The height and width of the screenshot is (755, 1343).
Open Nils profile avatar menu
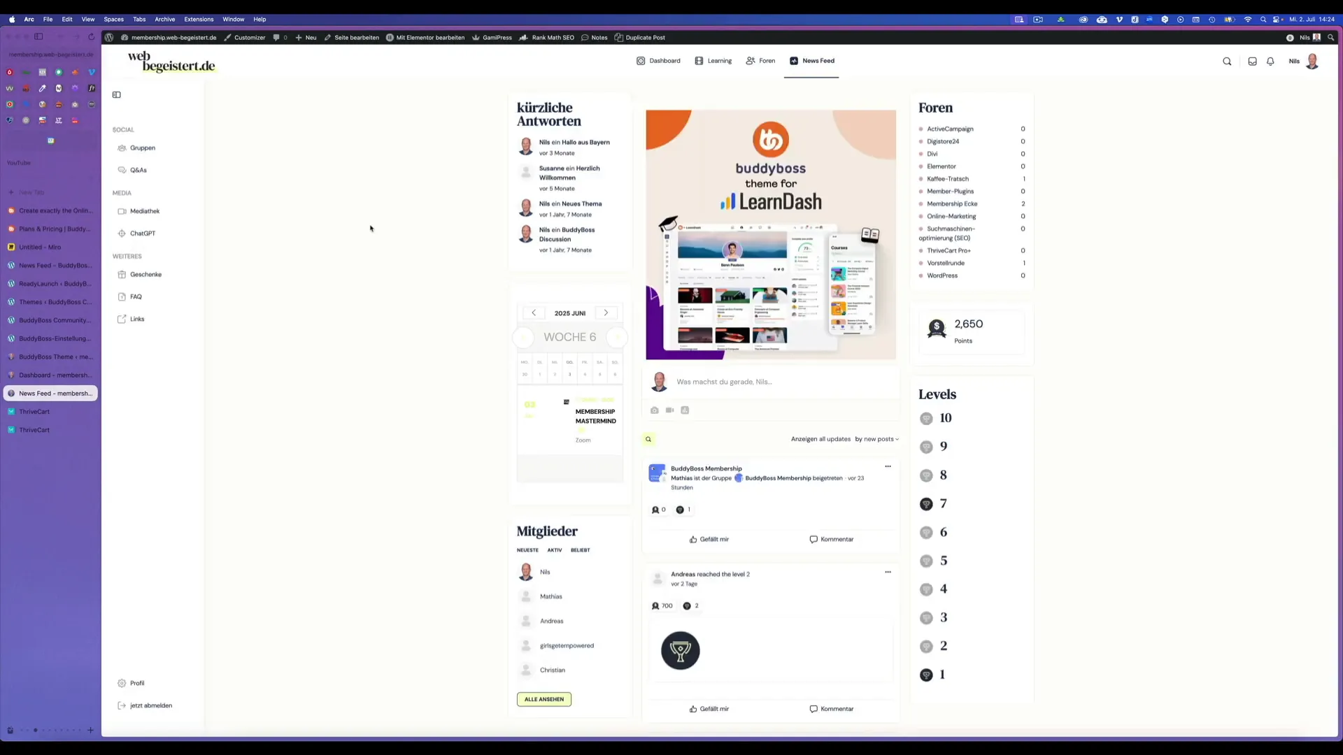[1312, 62]
